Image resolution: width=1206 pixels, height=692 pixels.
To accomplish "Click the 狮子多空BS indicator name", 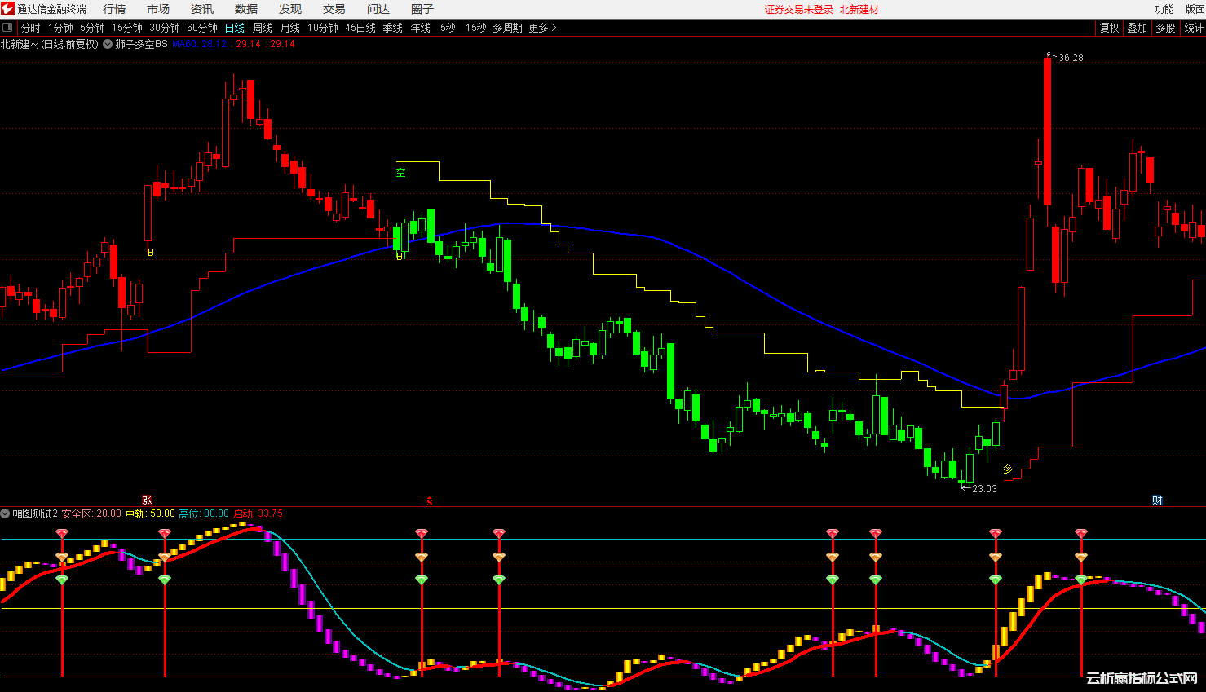I will pyautogui.click(x=141, y=44).
